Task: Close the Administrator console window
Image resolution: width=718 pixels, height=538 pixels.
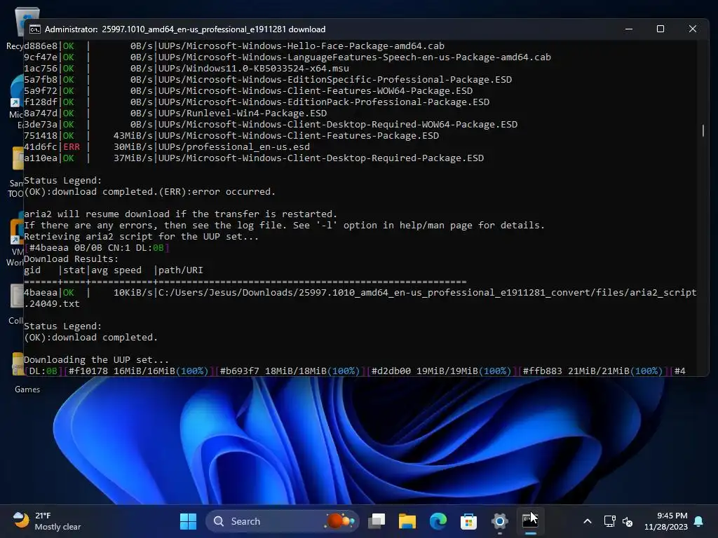Action: (692, 29)
